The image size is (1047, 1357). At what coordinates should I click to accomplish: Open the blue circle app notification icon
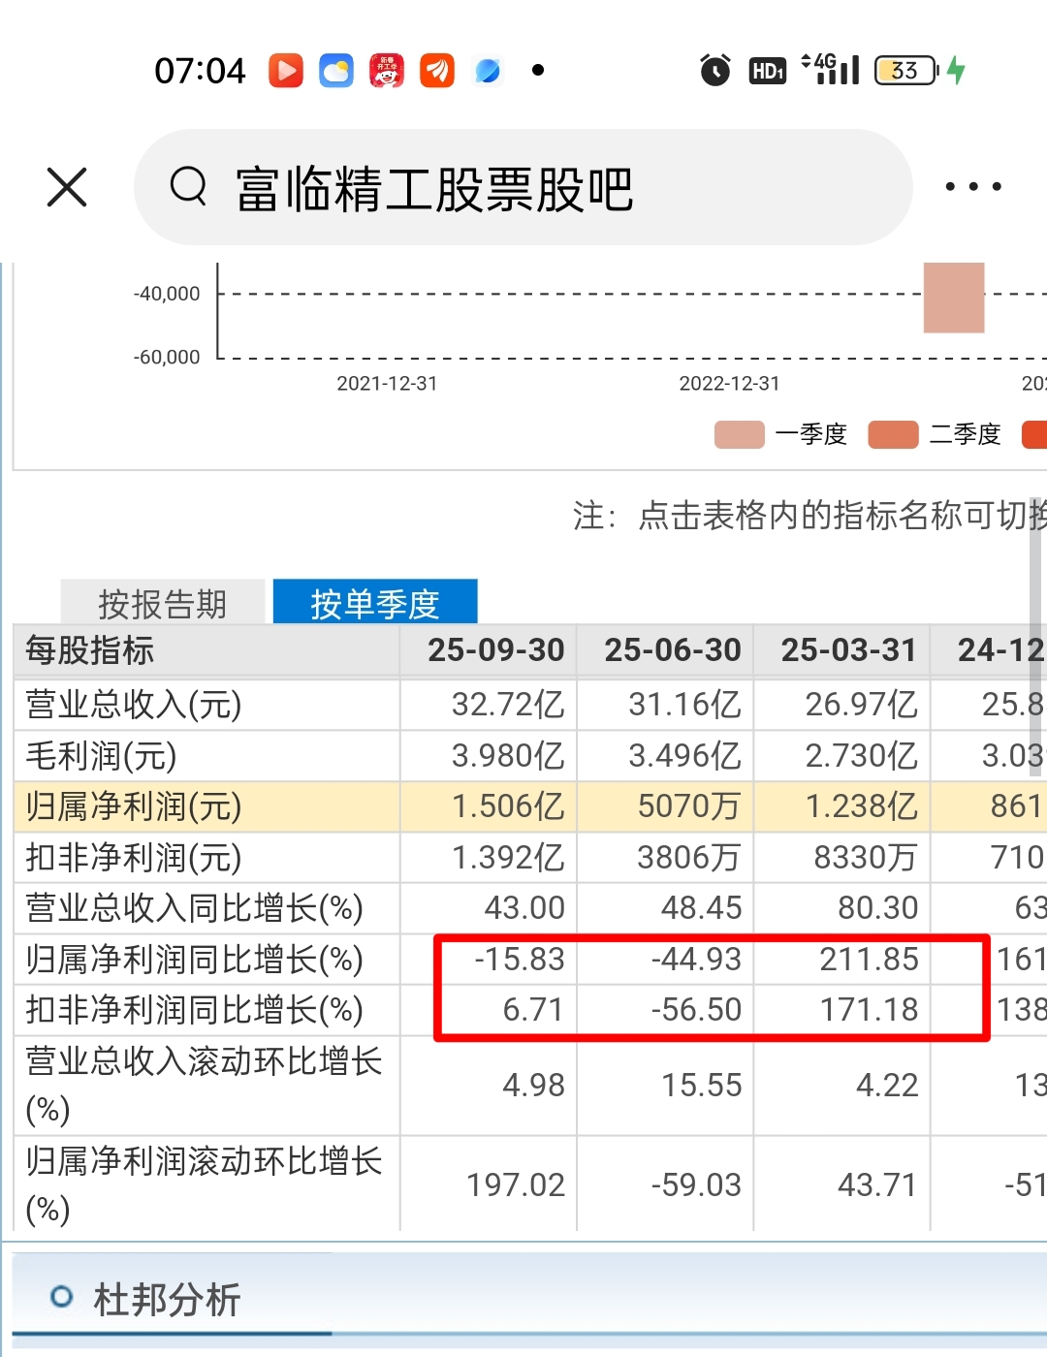[x=488, y=71]
